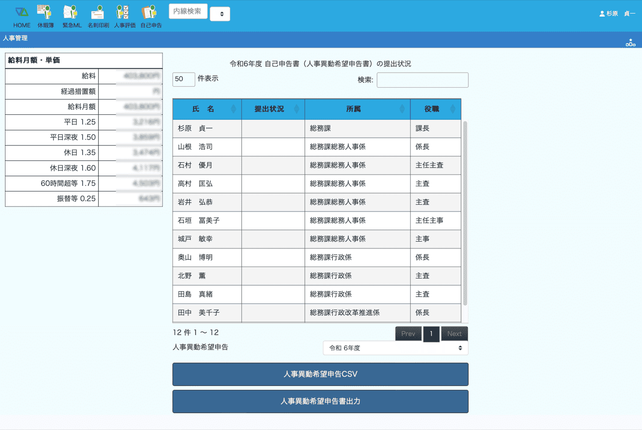
Task: Click the 人事異動希望申告CSV button
Action: point(320,374)
